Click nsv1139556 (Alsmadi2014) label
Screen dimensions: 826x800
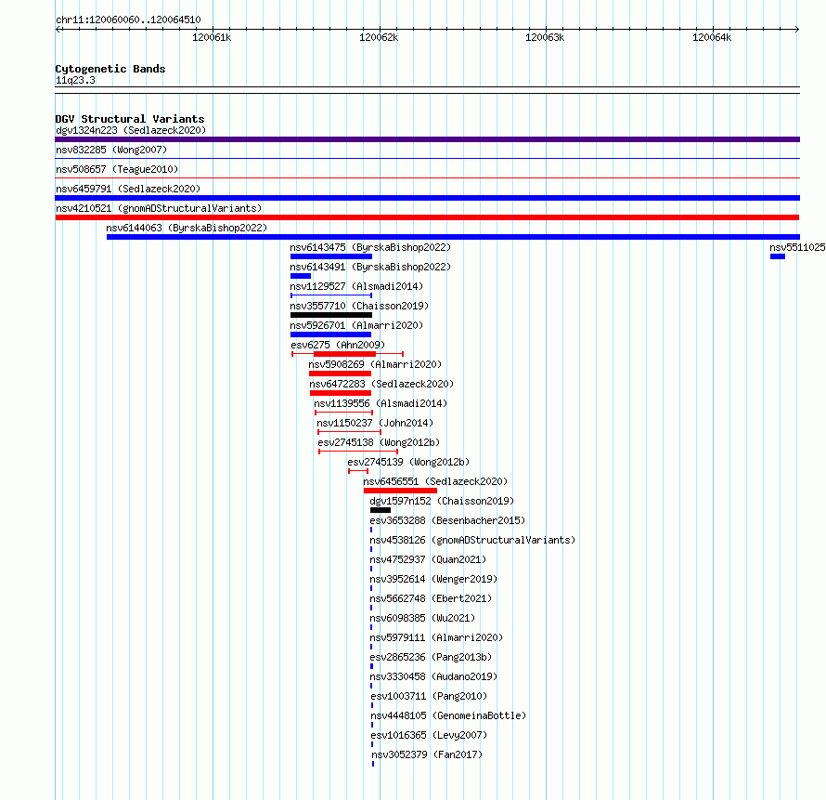pyautogui.click(x=381, y=403)
